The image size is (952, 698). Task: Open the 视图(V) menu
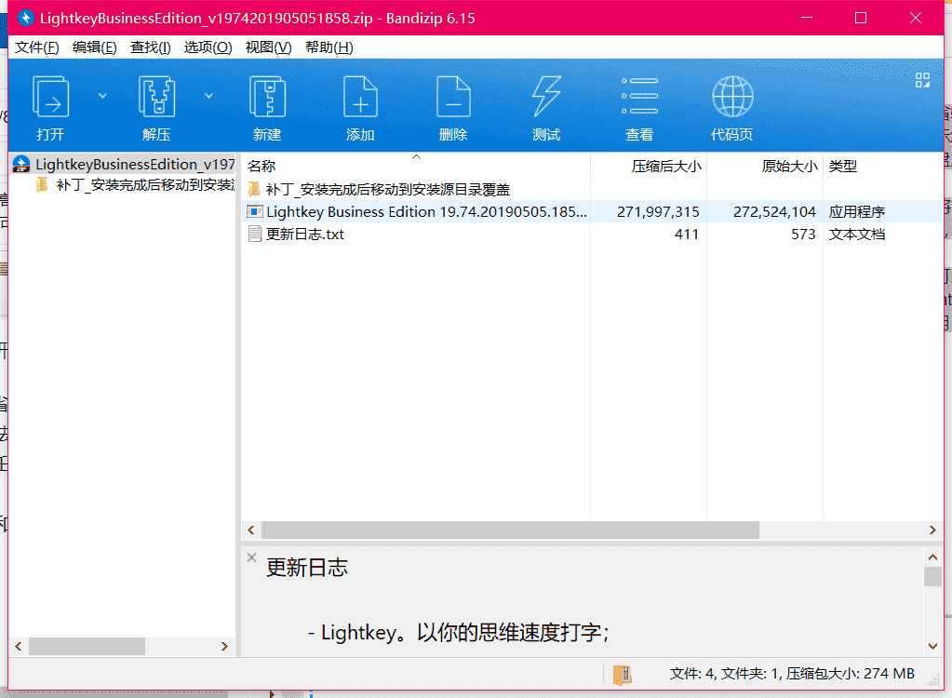click(x=268, y=47)
